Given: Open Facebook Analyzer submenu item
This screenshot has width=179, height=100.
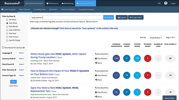Looking at the screenshot, I should point(86,9).
